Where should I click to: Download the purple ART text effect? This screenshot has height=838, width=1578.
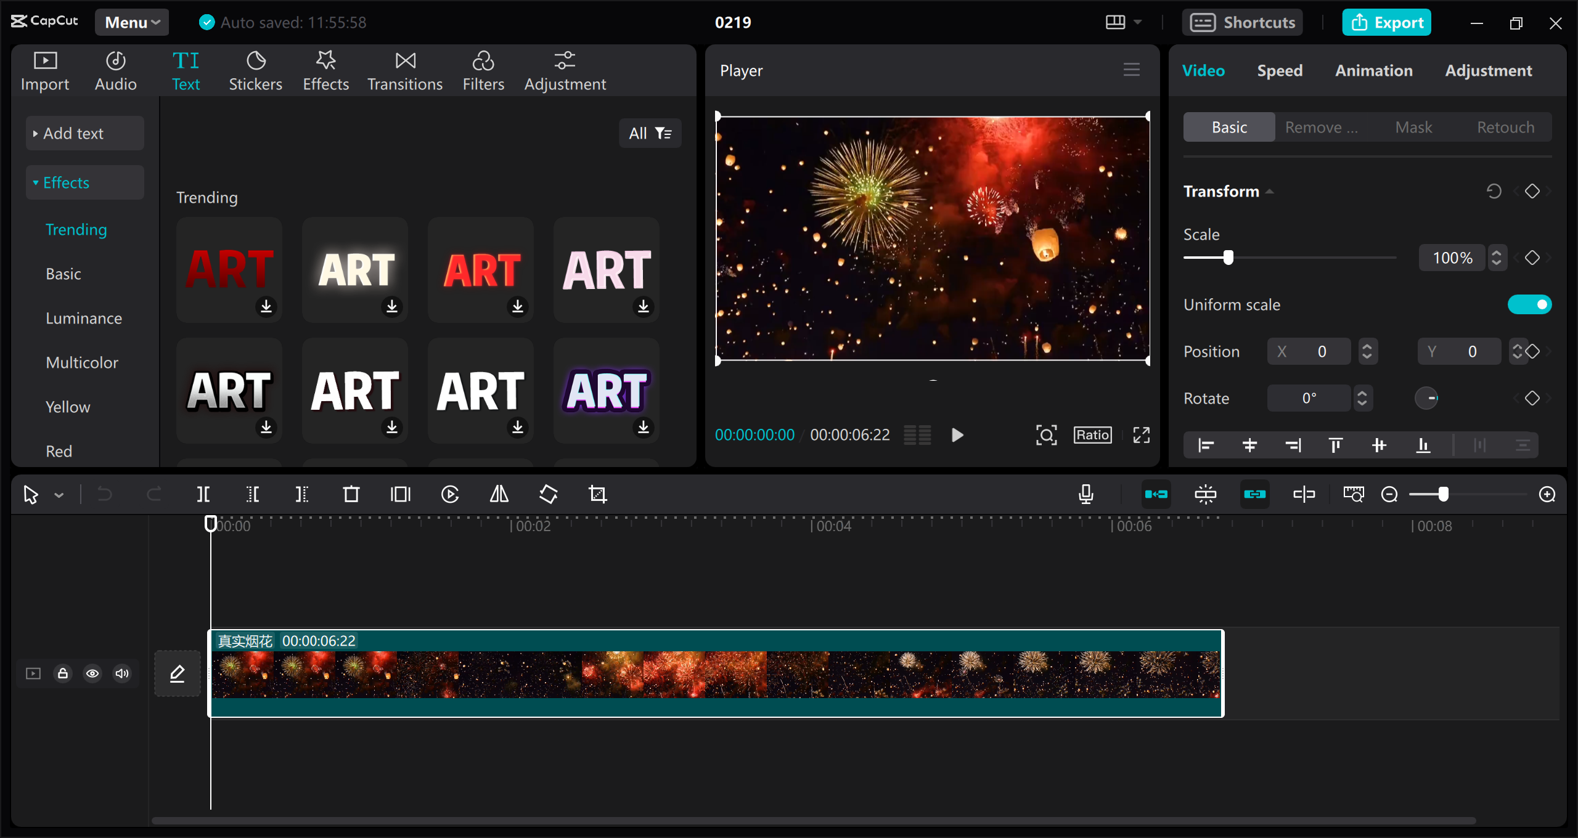[643, 427]
